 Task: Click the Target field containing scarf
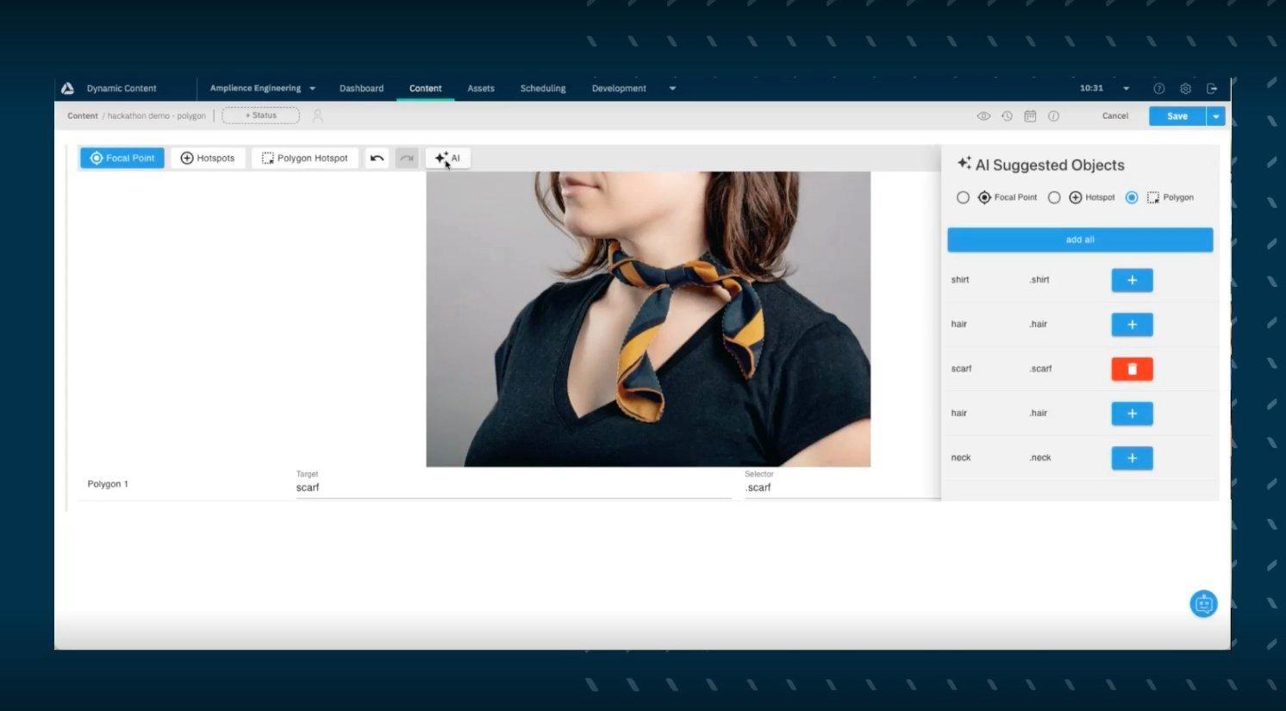coord(514,488)
